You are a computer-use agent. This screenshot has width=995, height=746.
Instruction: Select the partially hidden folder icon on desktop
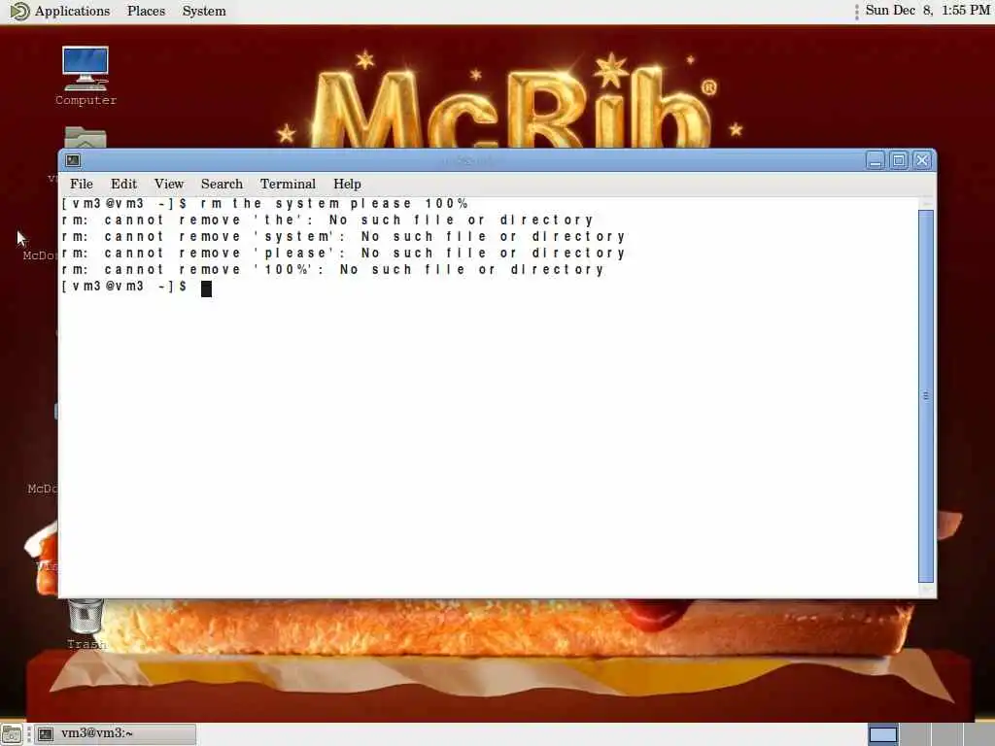coord(86,137)
